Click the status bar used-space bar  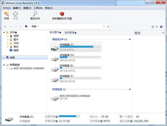[70, 116]
